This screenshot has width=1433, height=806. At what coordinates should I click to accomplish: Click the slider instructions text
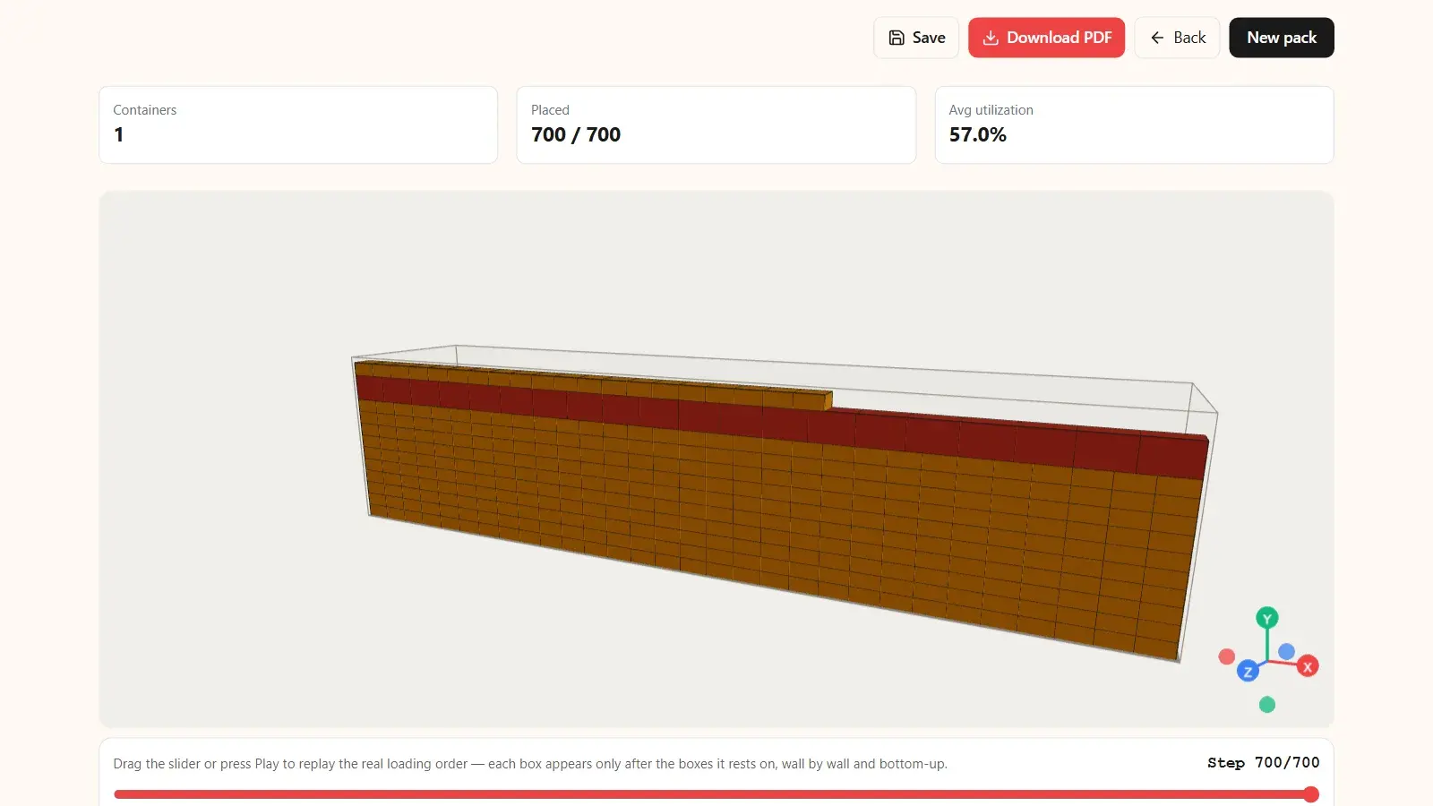click(x=530, y=764)
